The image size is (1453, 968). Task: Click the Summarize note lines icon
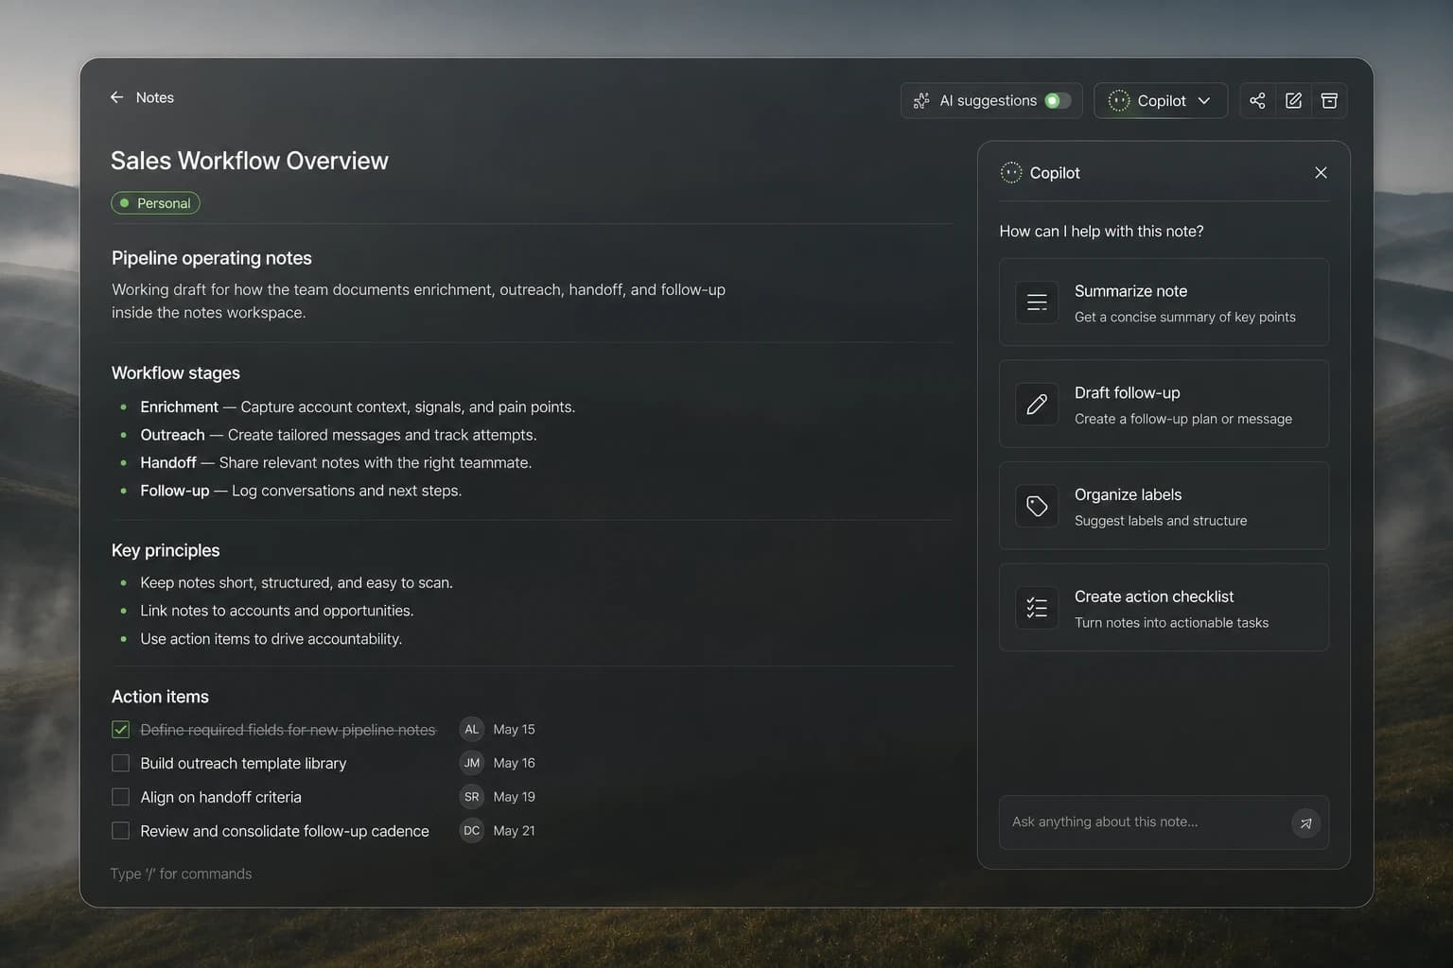pyautogui.click(x=1037, y=302)
